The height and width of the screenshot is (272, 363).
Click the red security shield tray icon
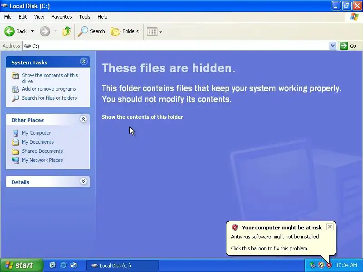(x=329, y=265)
